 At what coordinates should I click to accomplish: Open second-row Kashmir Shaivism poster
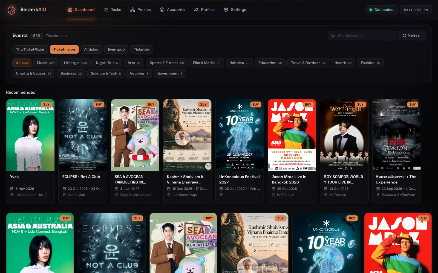click(x=255, y=243)
